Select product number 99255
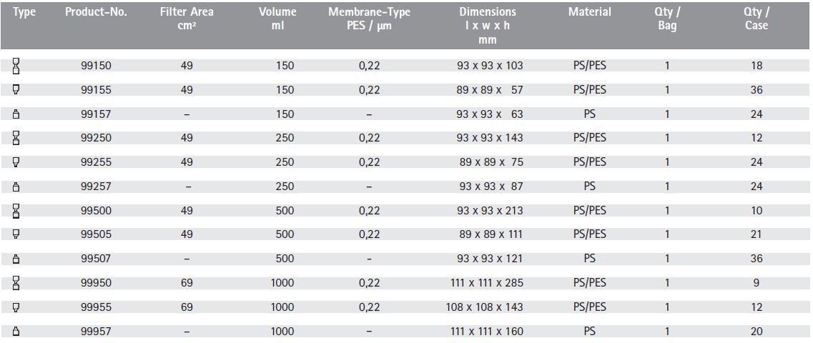The height and width of the screenshot is (343, 813). pos(96,162)
